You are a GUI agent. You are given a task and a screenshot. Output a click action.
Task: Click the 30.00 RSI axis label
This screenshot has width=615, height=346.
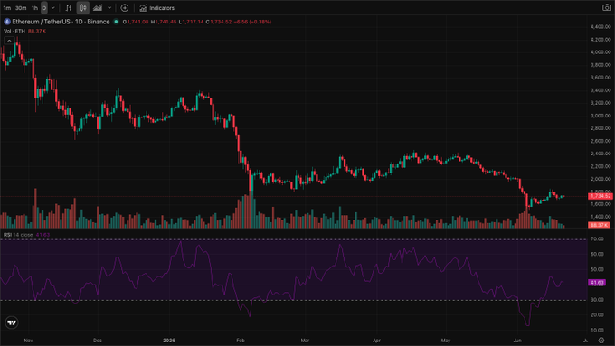pyautogui.click(x=597, y=300)
